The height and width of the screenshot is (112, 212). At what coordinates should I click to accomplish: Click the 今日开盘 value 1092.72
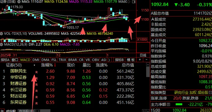[206, 41]
